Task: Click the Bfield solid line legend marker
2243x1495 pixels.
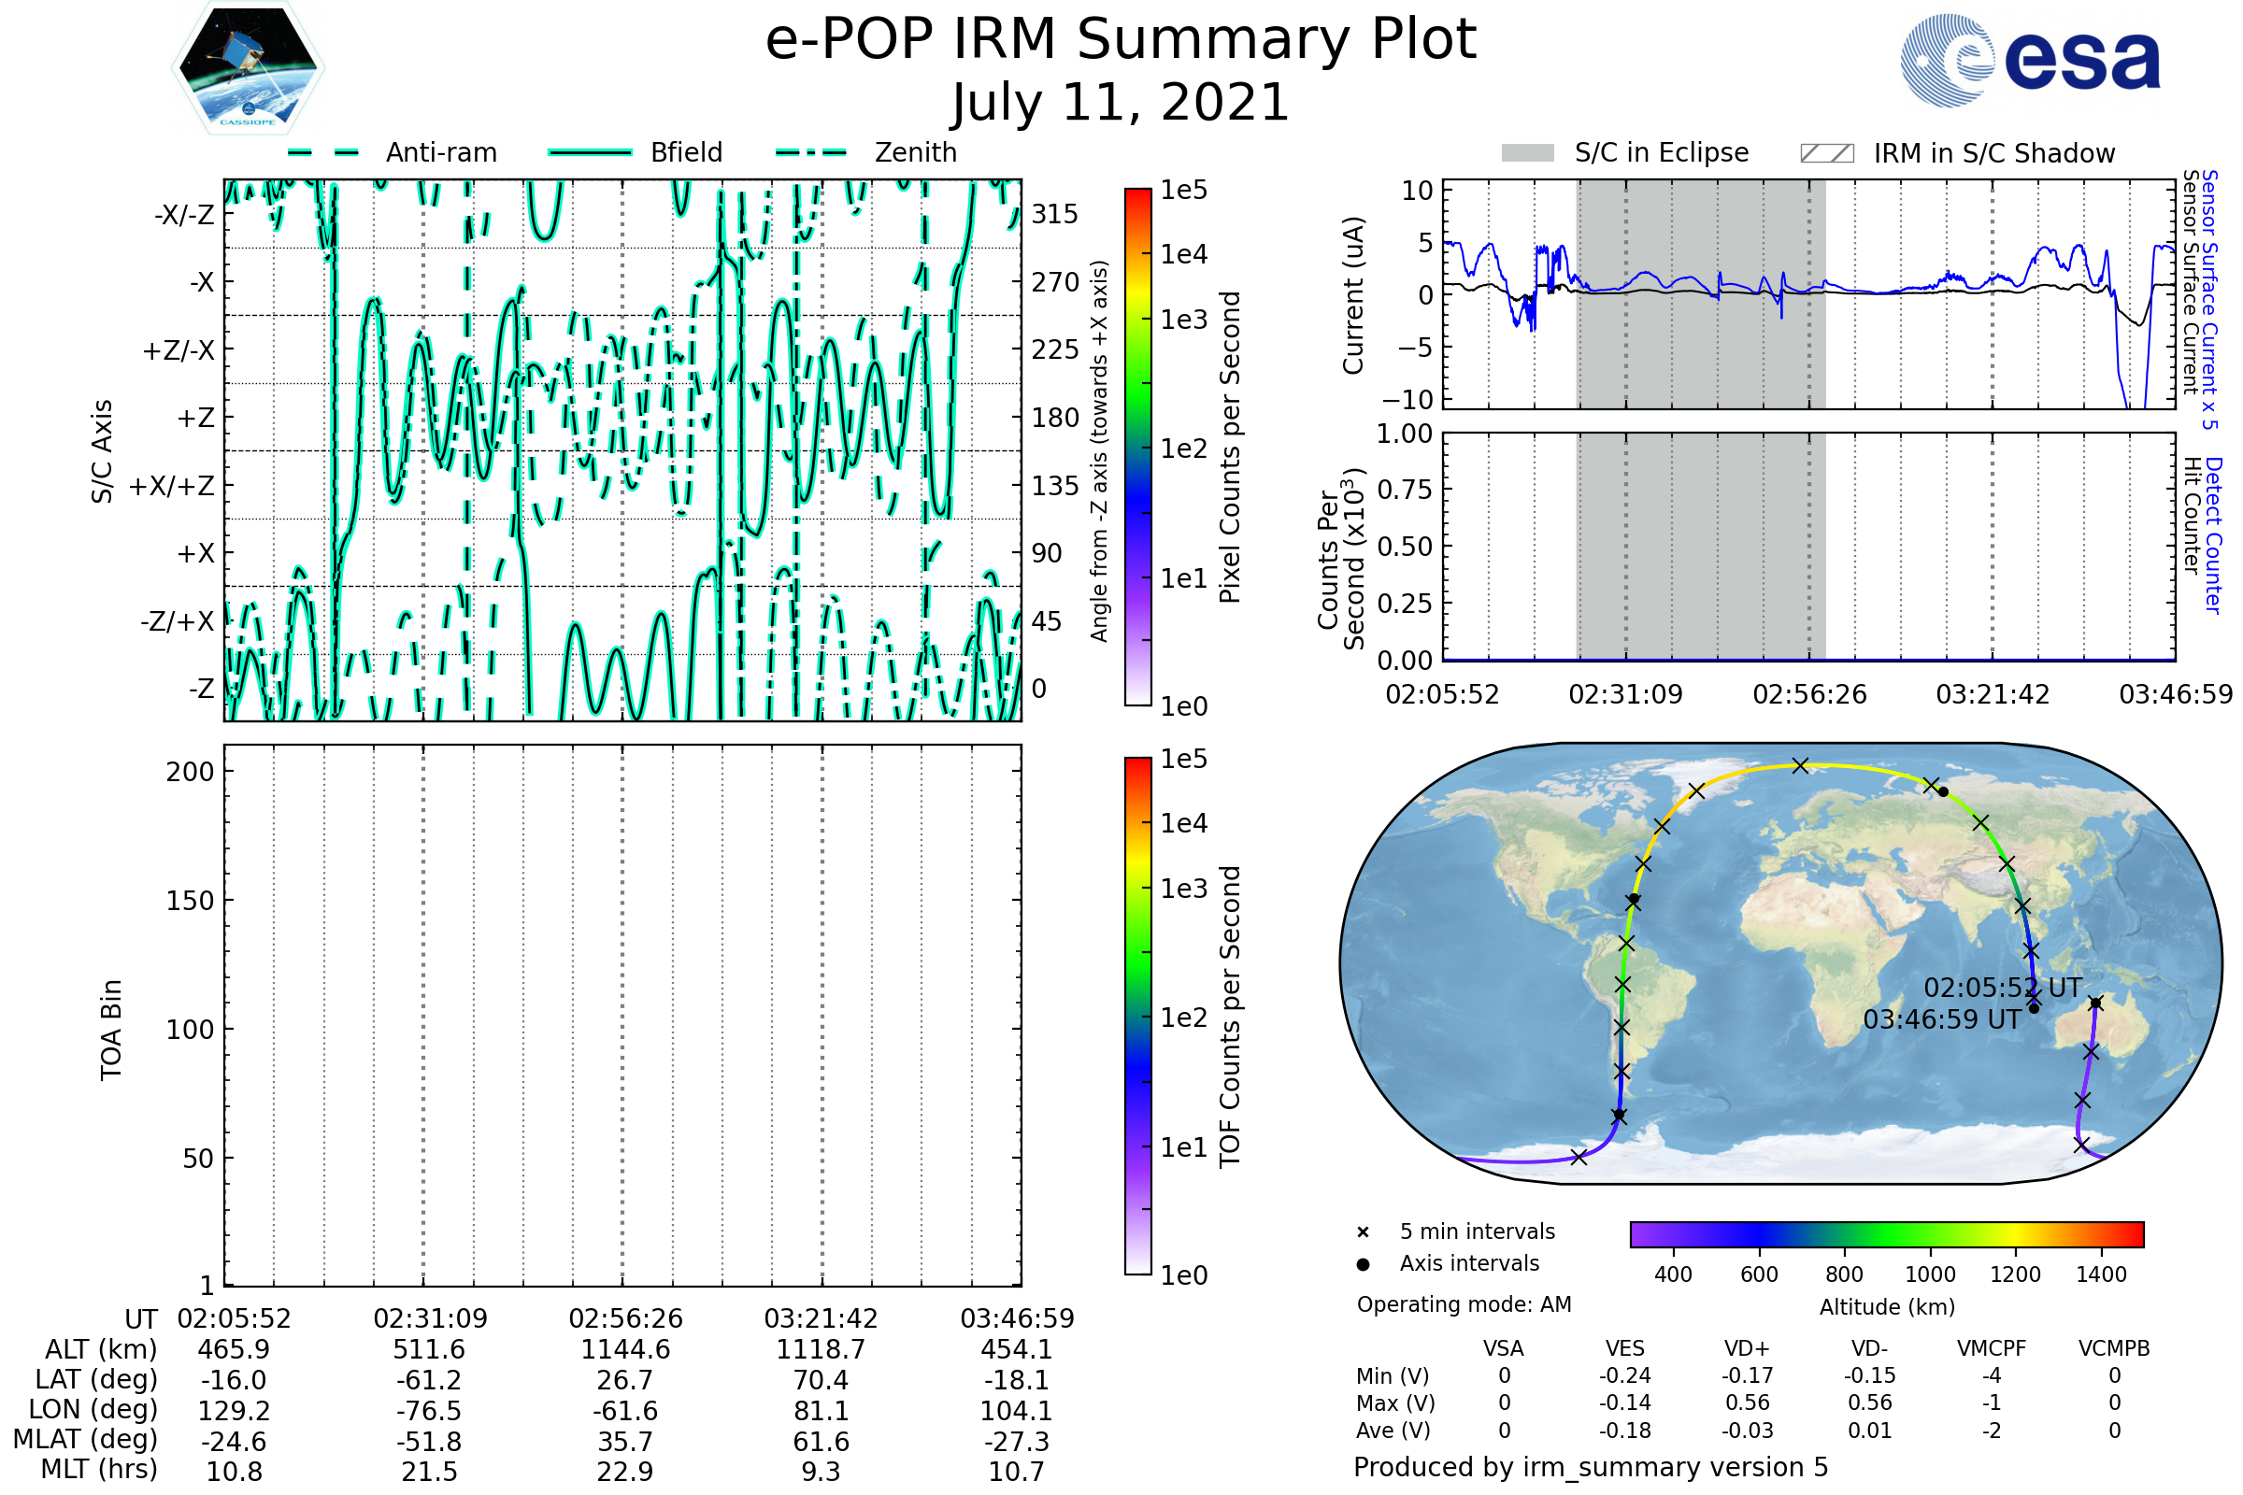Action: click(x=590, y=152)
